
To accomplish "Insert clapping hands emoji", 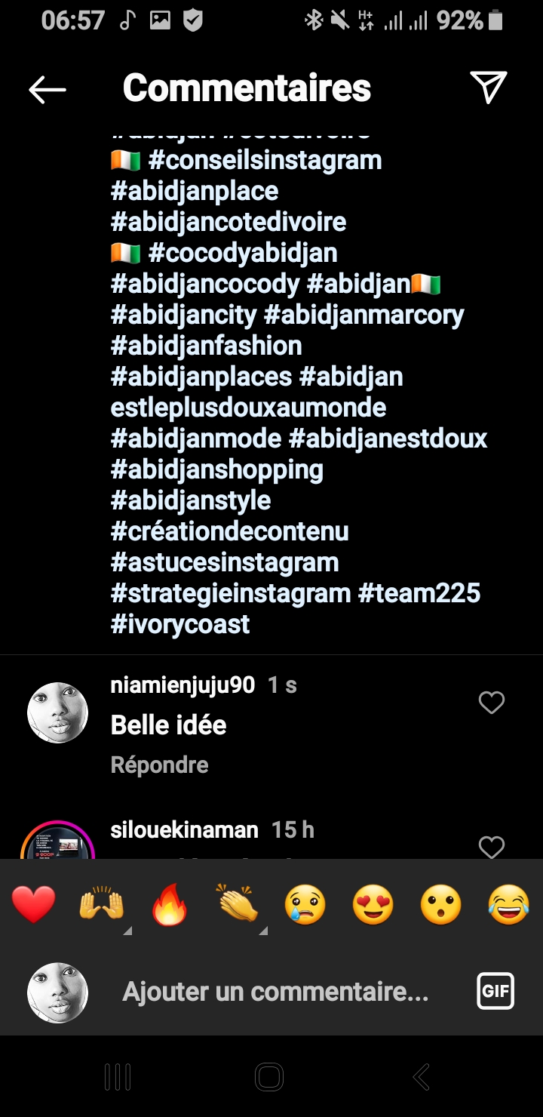I will (238, 904).
